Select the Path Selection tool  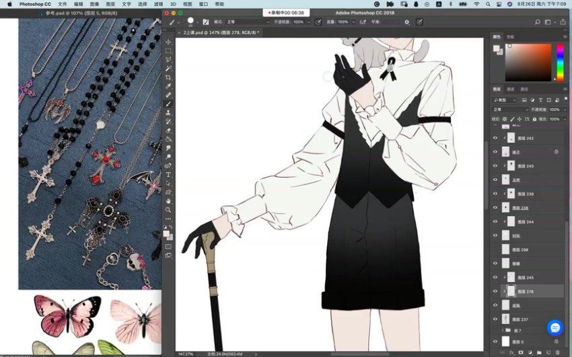[x=168, y=183]
